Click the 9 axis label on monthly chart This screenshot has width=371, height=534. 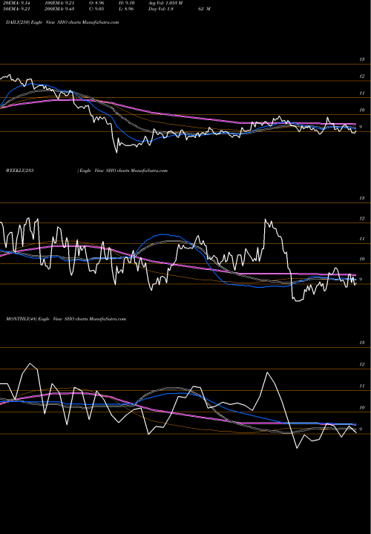(361, 429)
